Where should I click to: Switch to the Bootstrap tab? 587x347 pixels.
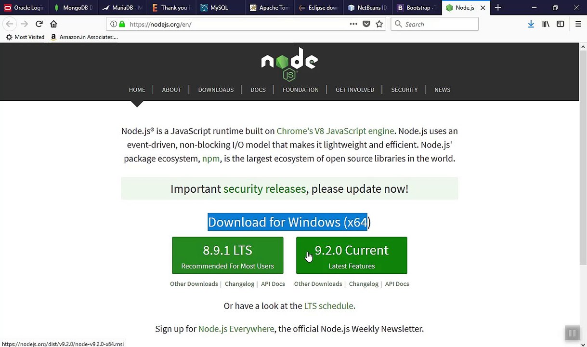click(x=417, y=8)
